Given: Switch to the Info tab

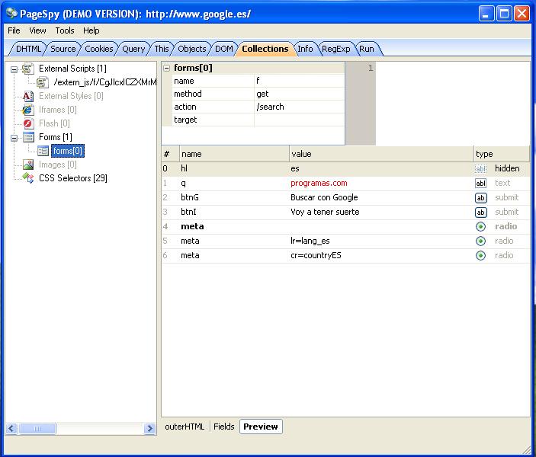Looking at the screenshot, I should [x=305, y=49].
